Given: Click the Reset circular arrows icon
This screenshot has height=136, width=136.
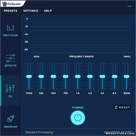Looking at the screenshot, I should click(116, 107).
